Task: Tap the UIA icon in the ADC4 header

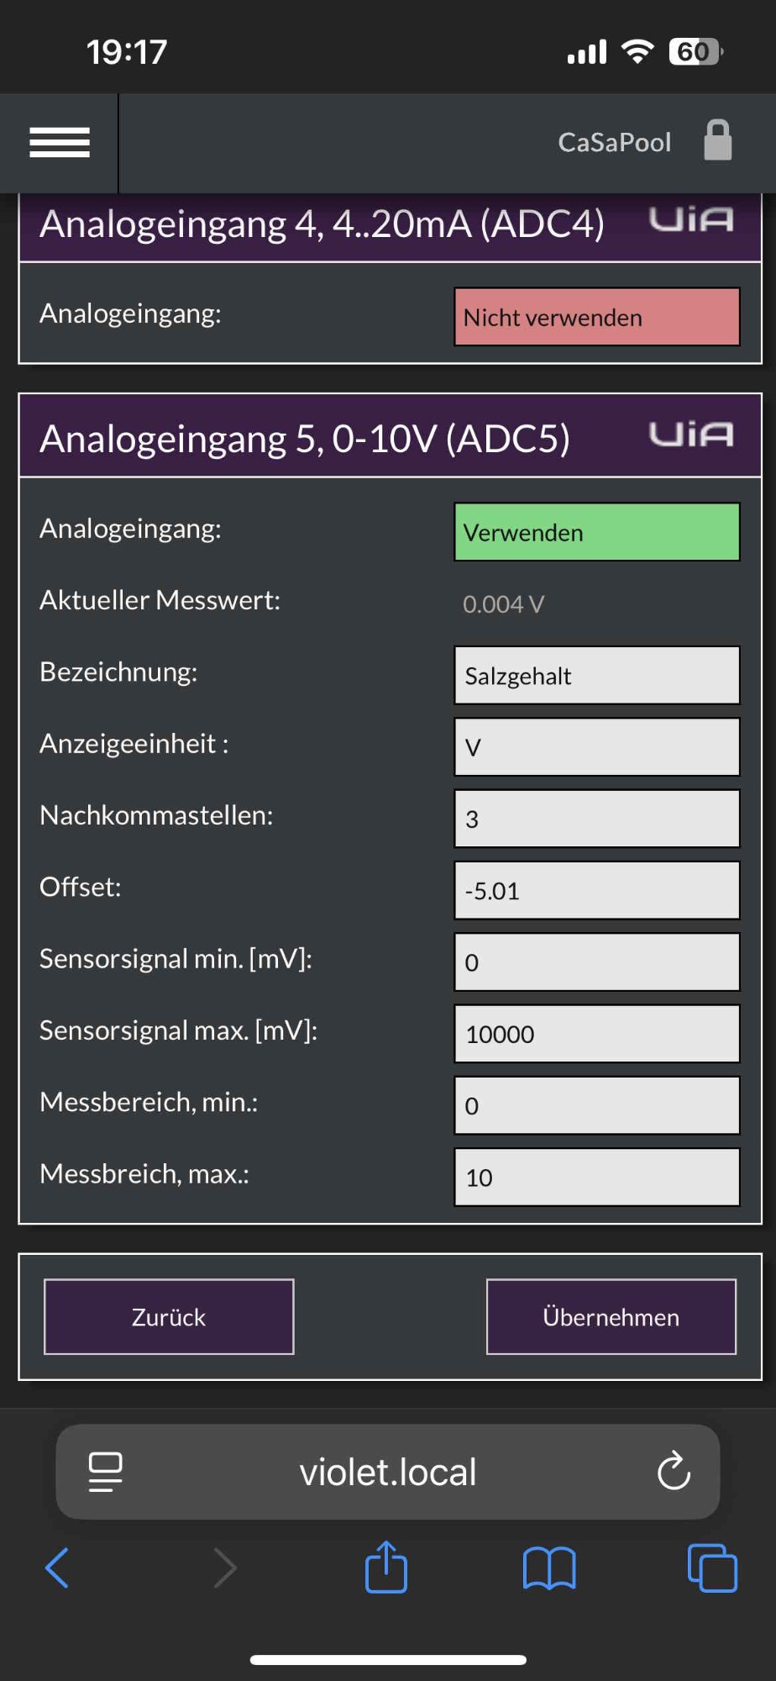Action: click(691, 219)
